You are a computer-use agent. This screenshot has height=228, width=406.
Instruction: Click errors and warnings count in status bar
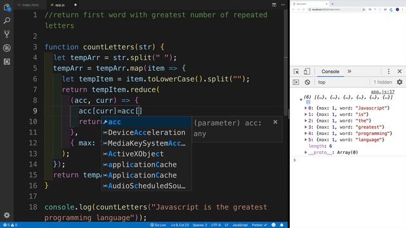10,225
